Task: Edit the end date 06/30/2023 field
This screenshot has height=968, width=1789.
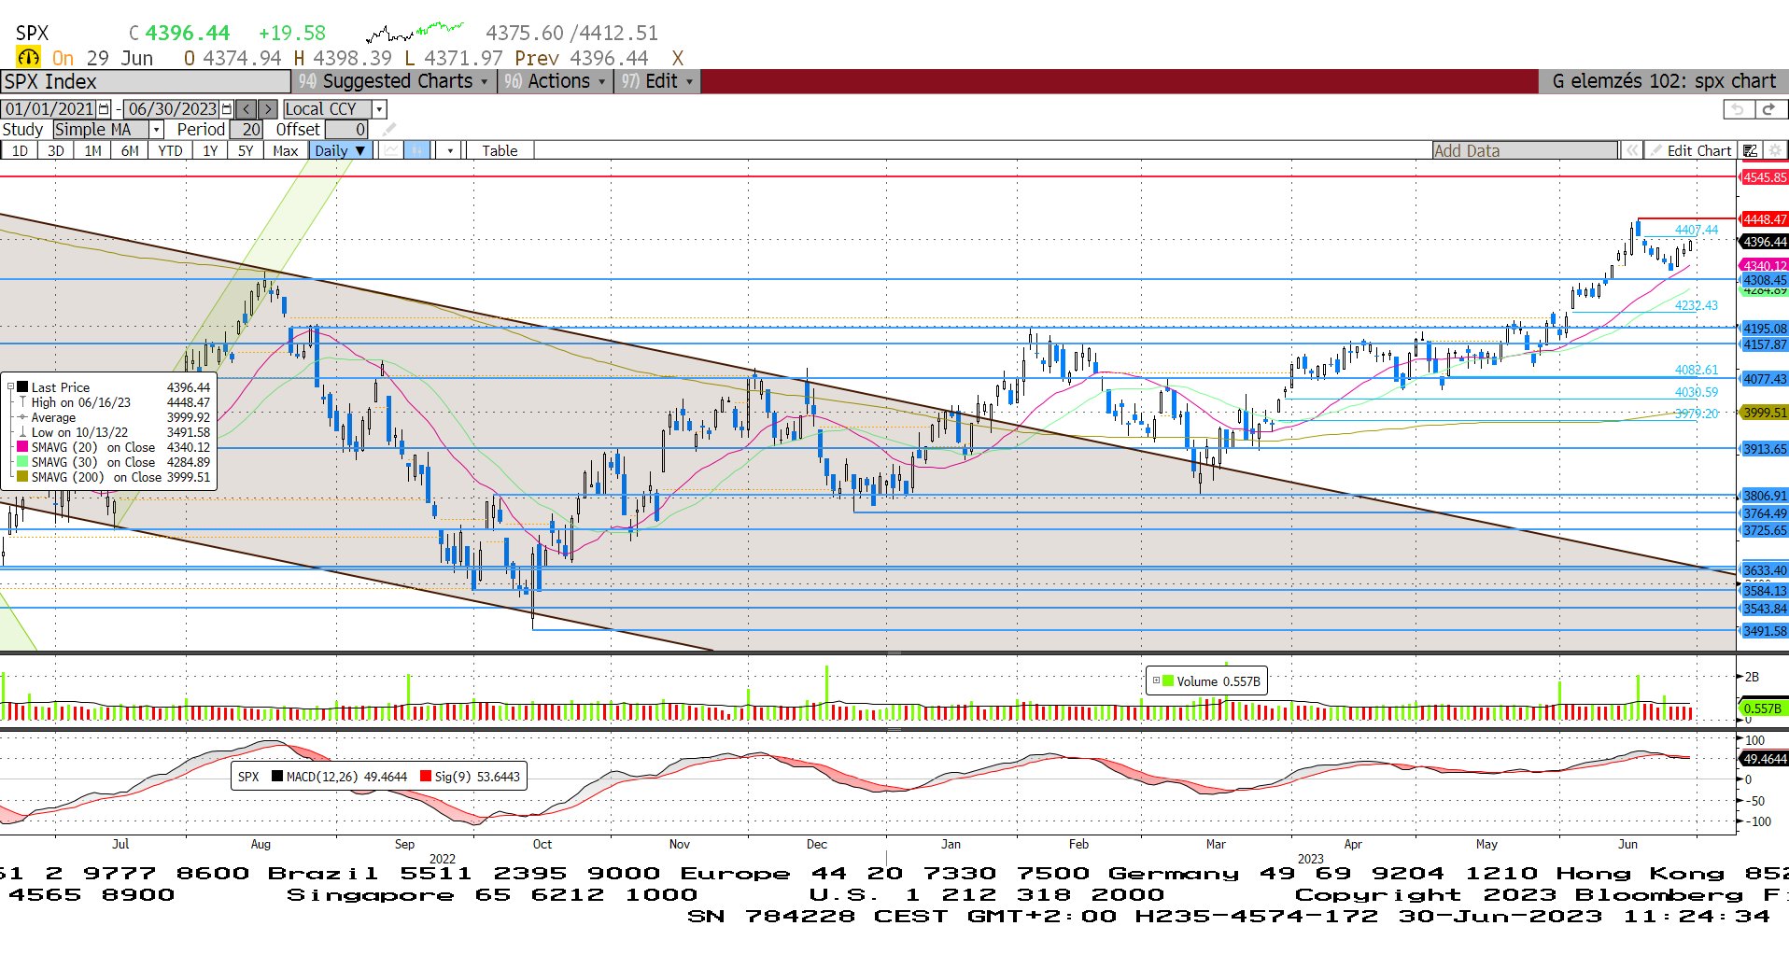Action: point(172,109)
